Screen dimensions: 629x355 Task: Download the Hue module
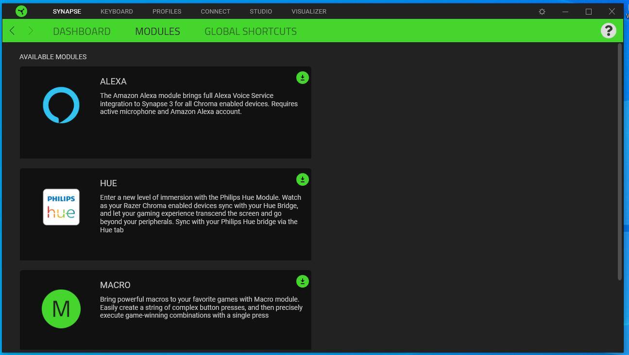(302, 179)
